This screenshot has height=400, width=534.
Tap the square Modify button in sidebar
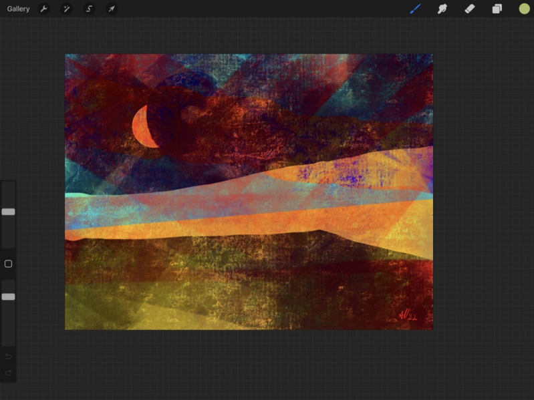pos(9,264)
